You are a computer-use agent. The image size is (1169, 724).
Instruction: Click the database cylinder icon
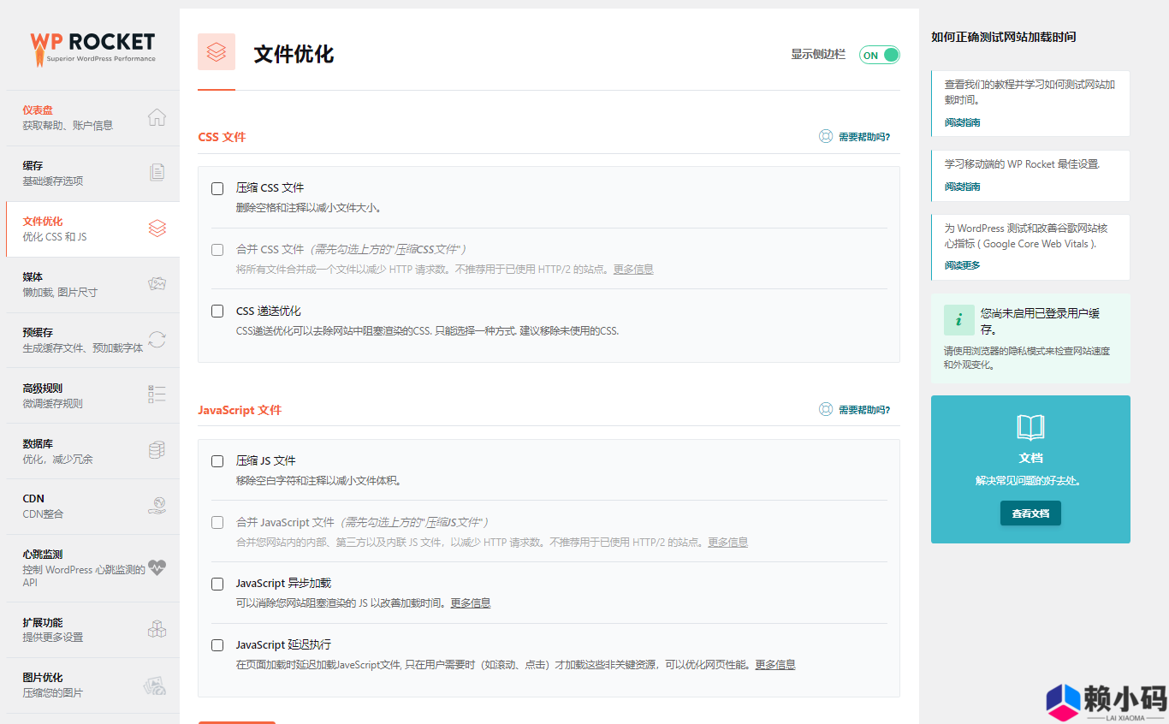pyautogui.click(x=157, y=450)
